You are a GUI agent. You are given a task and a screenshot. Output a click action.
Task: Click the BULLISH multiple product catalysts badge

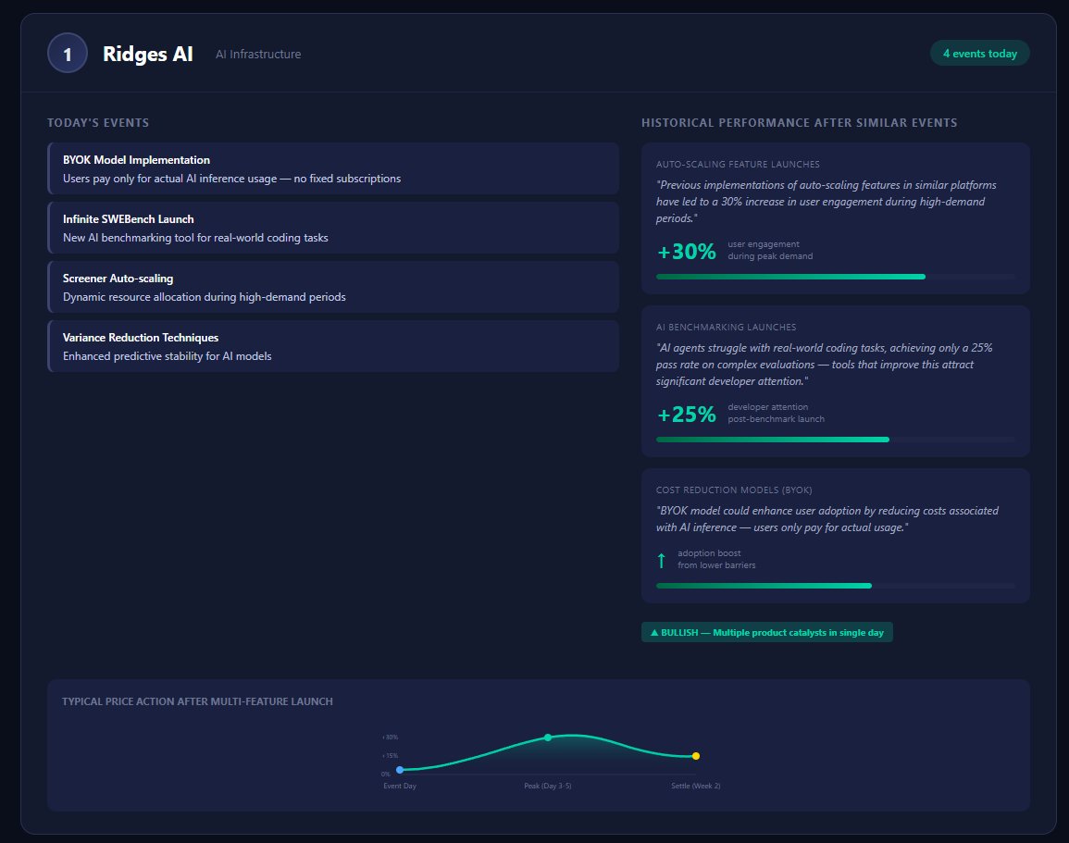point(767,632)
